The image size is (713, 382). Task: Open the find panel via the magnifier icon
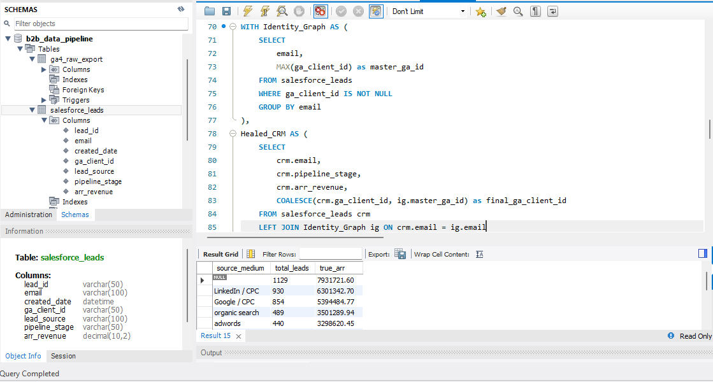pyautogui.click(x=518, y=11)
